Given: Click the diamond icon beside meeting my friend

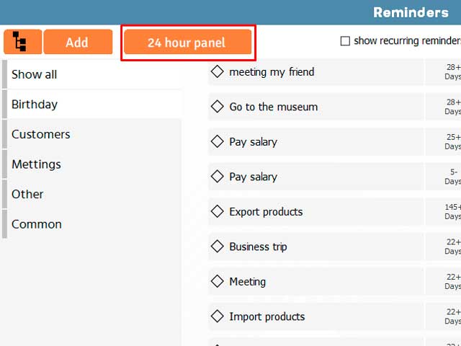Looking at the screenshot, I should 218,71.
